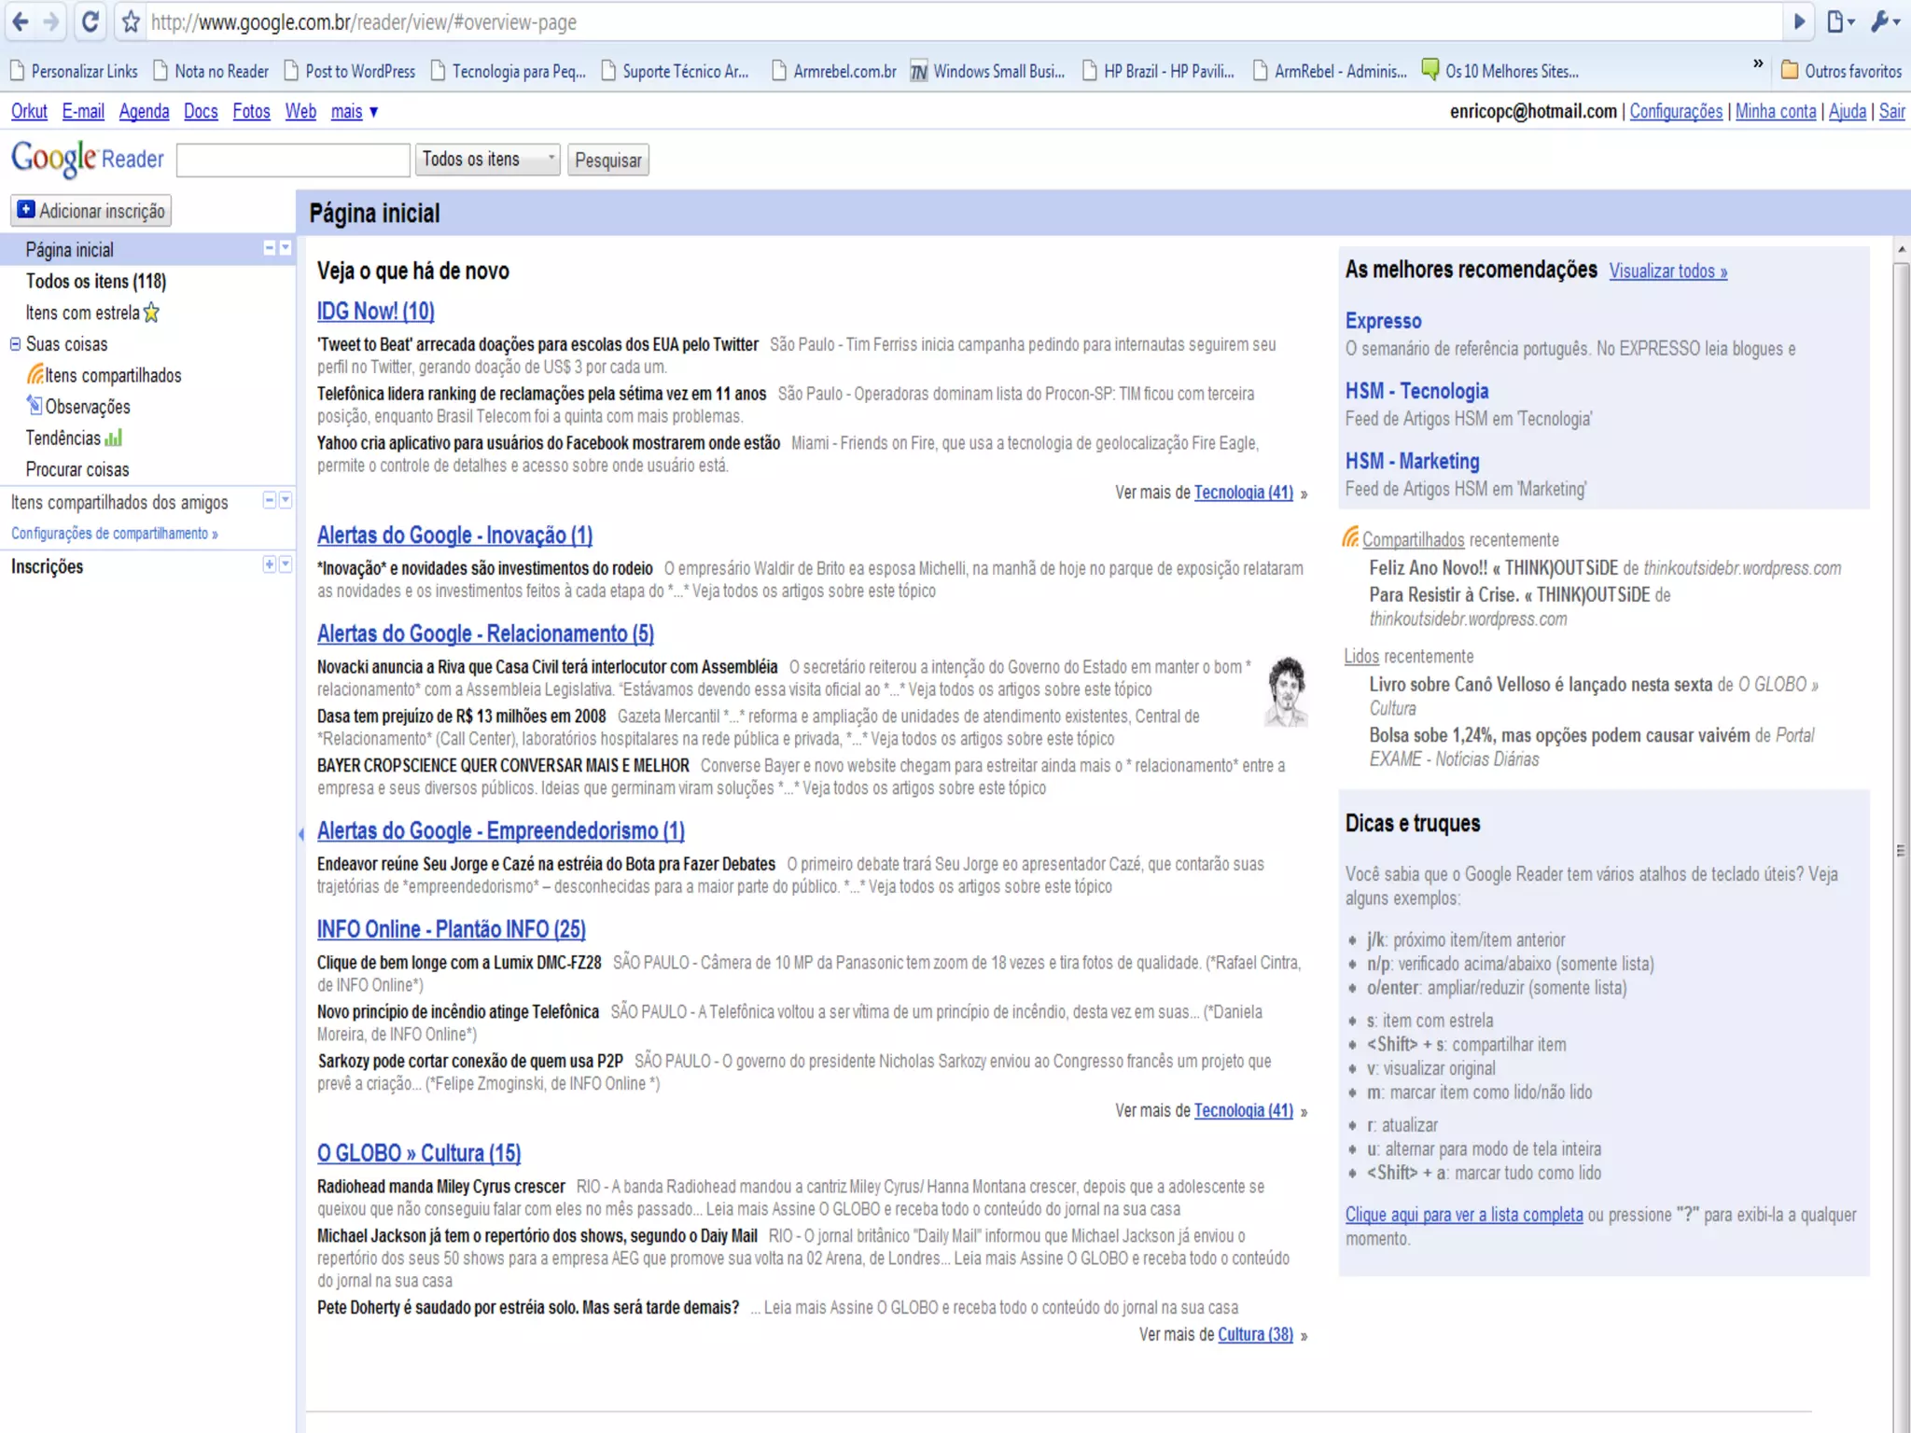Viewport: 1911px width, 1433px height.
Task: Reload the page with refresh icon
Action: (x=90, y=21)
